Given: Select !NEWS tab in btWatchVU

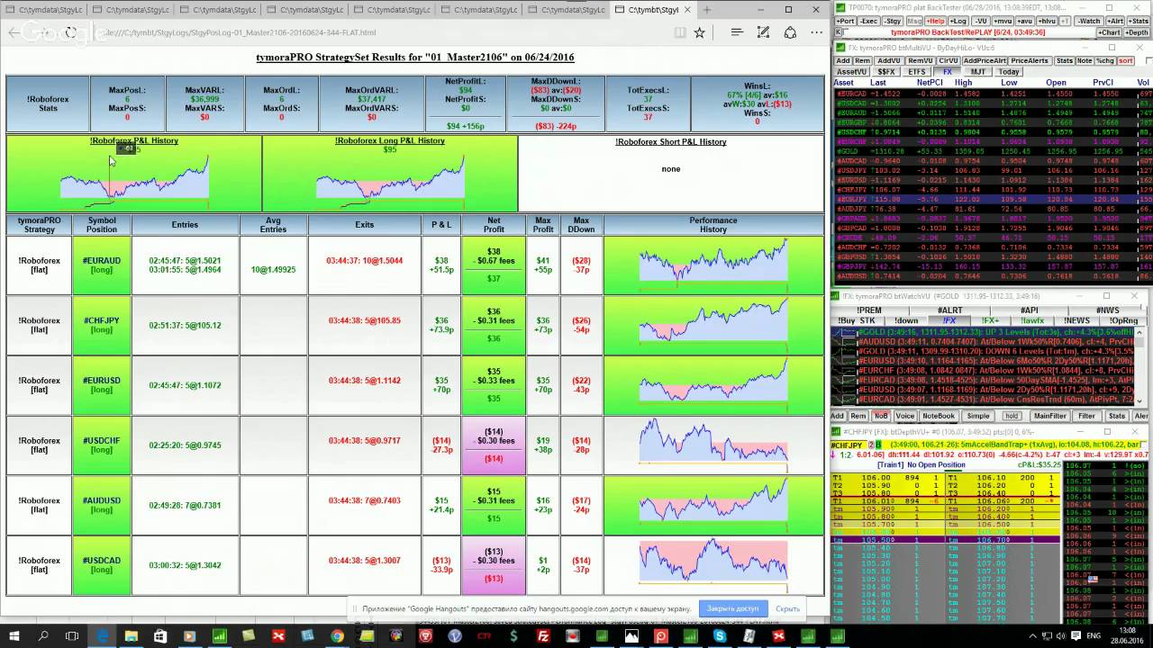Looking at the screenshot, I should [1076, 320].
